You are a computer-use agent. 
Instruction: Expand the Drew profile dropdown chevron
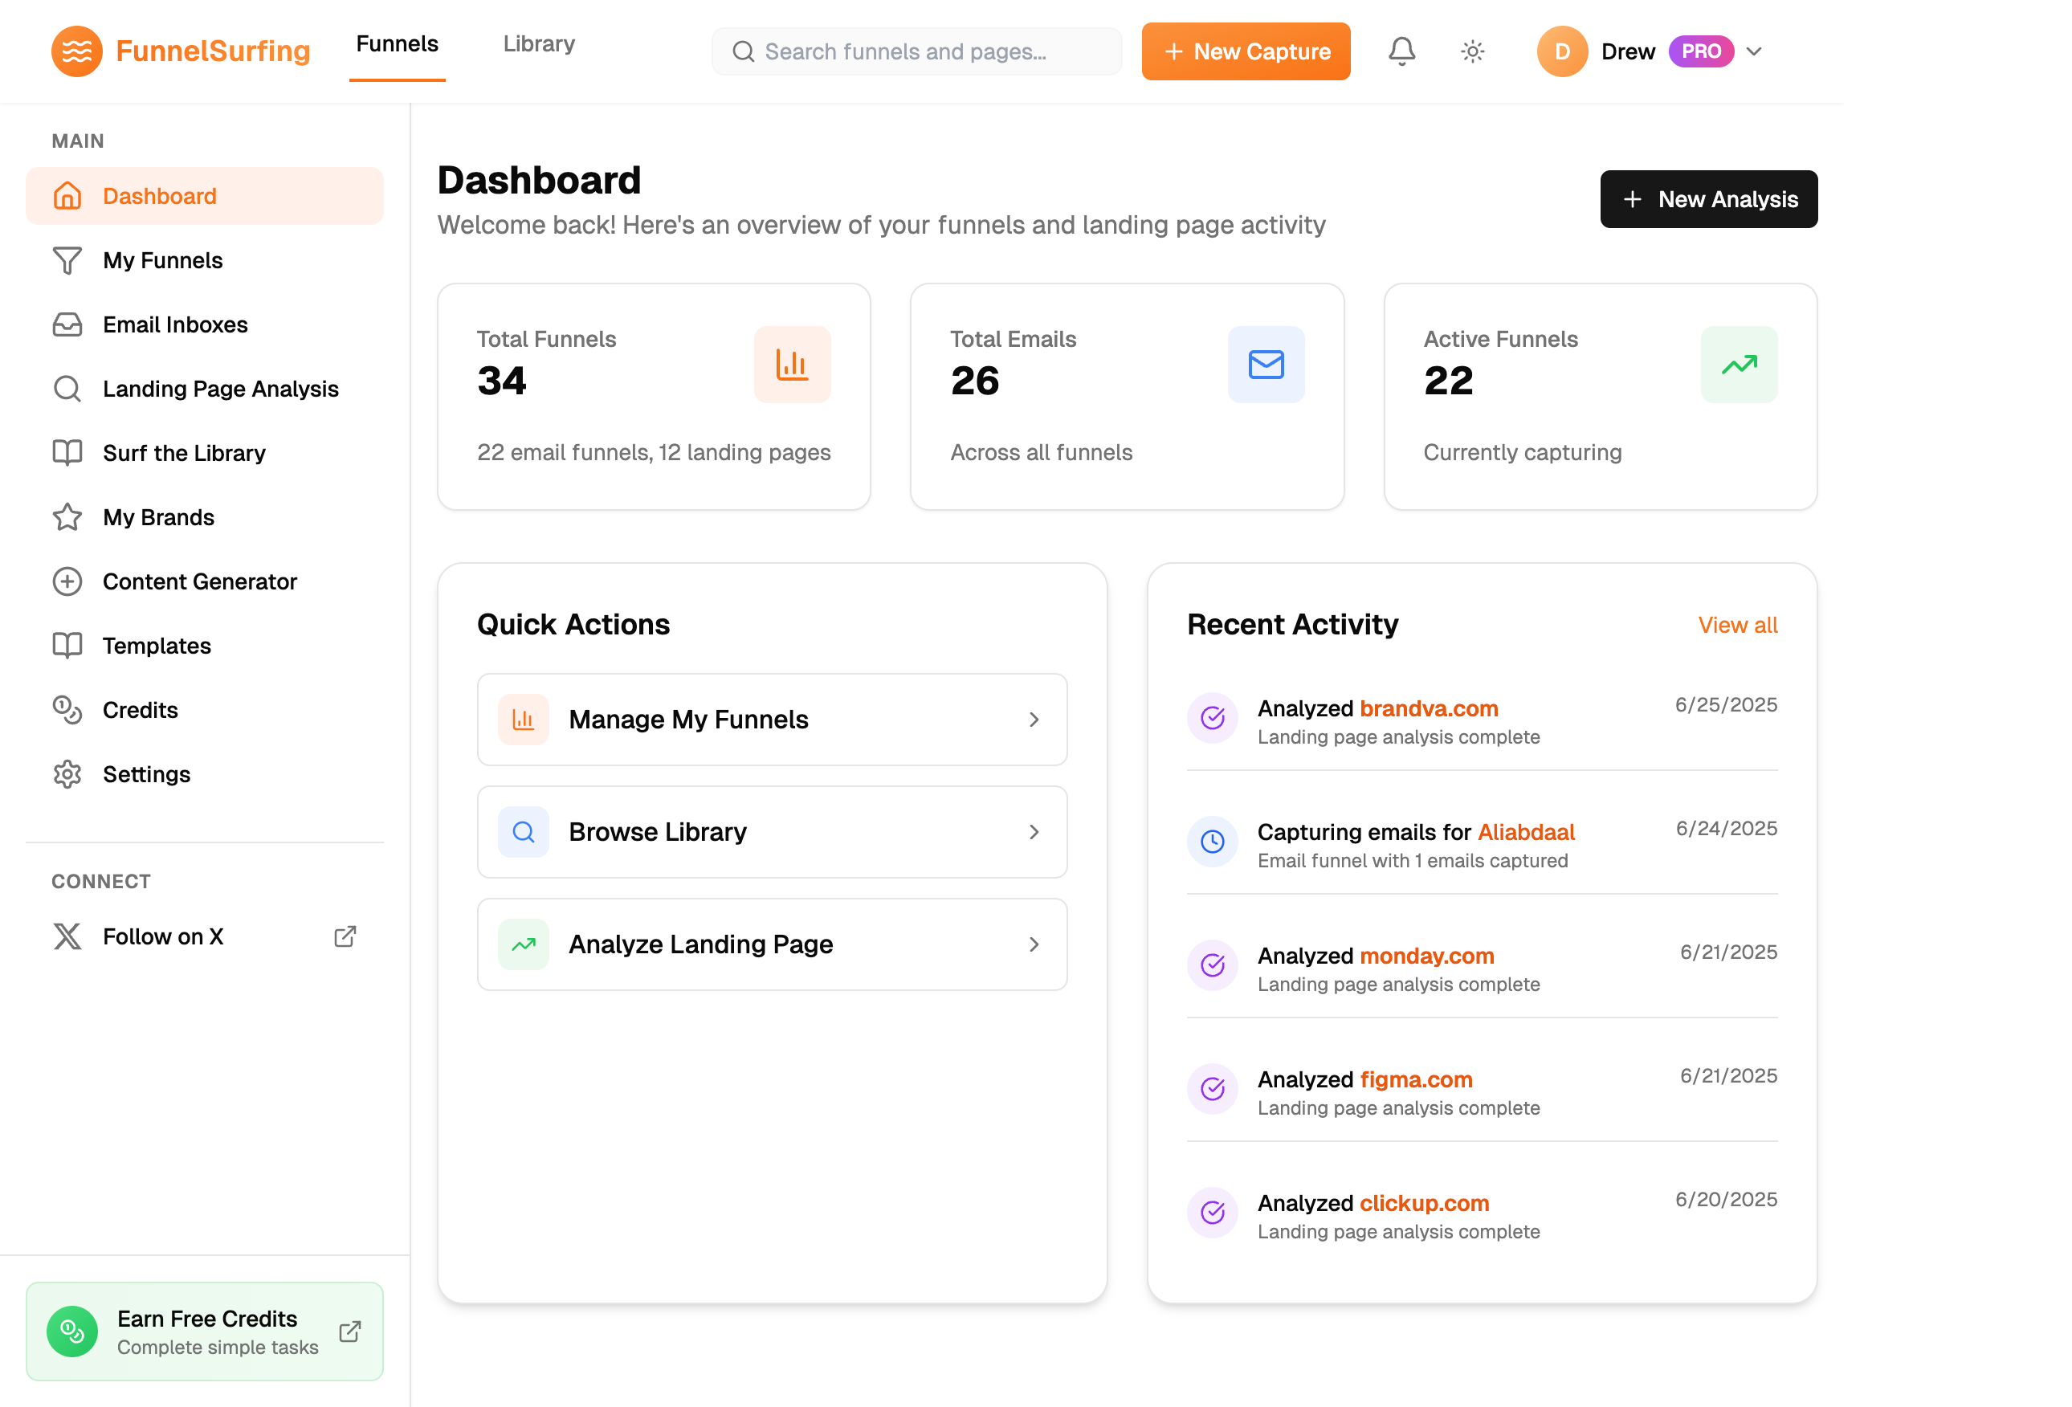click(1754, 51)
